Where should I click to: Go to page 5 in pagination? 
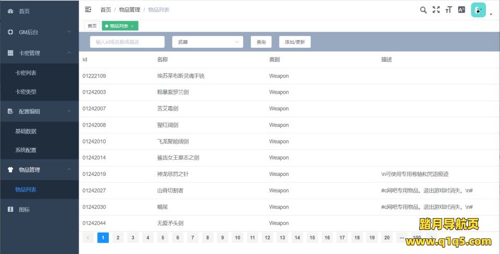(163, 238)
